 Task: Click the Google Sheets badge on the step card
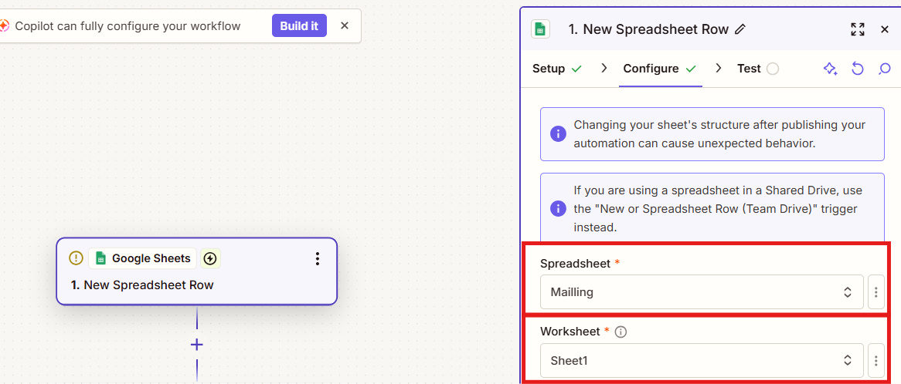click(142, 258)
